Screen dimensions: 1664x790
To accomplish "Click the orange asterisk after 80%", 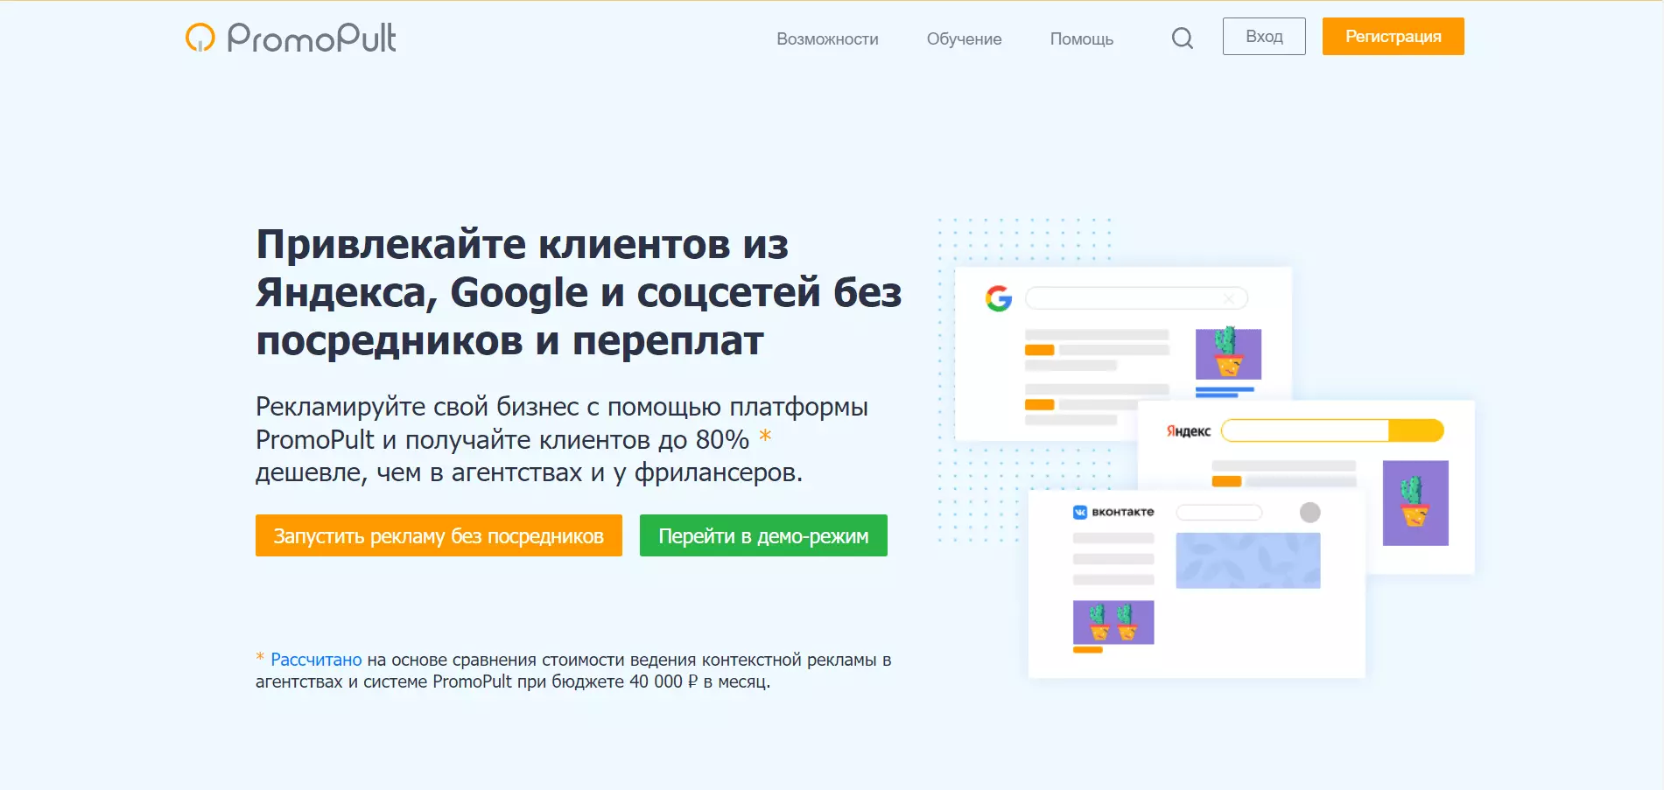I will [x=765, y=435].
